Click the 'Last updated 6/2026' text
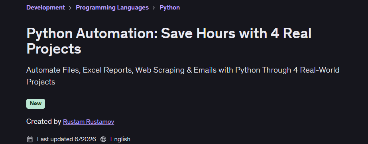 tap(67, 139)
